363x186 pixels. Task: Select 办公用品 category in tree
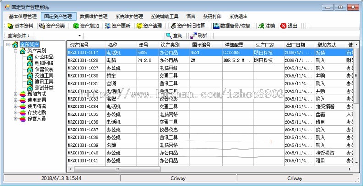click(x=44, y=57)
